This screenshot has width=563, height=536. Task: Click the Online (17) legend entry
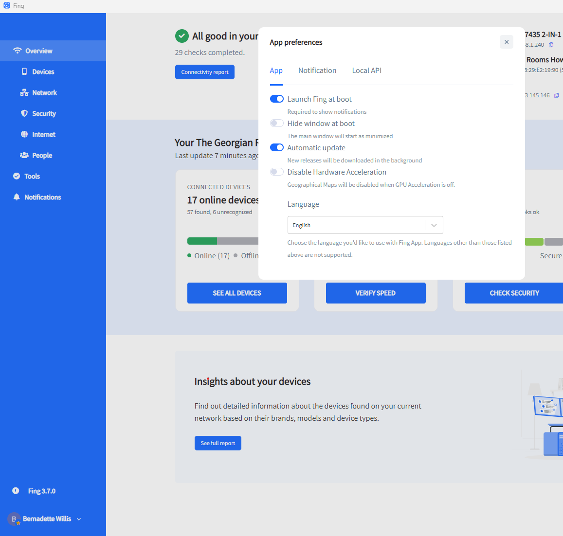click(209, 256)
